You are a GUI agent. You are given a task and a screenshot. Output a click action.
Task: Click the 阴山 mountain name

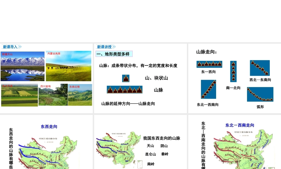pos(164,146)
